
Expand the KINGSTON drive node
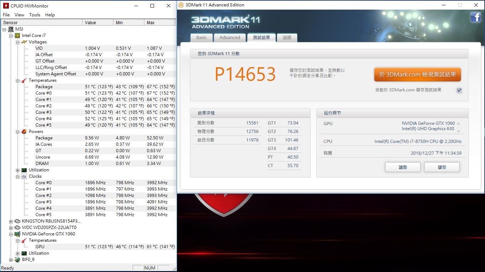[11, 221]
